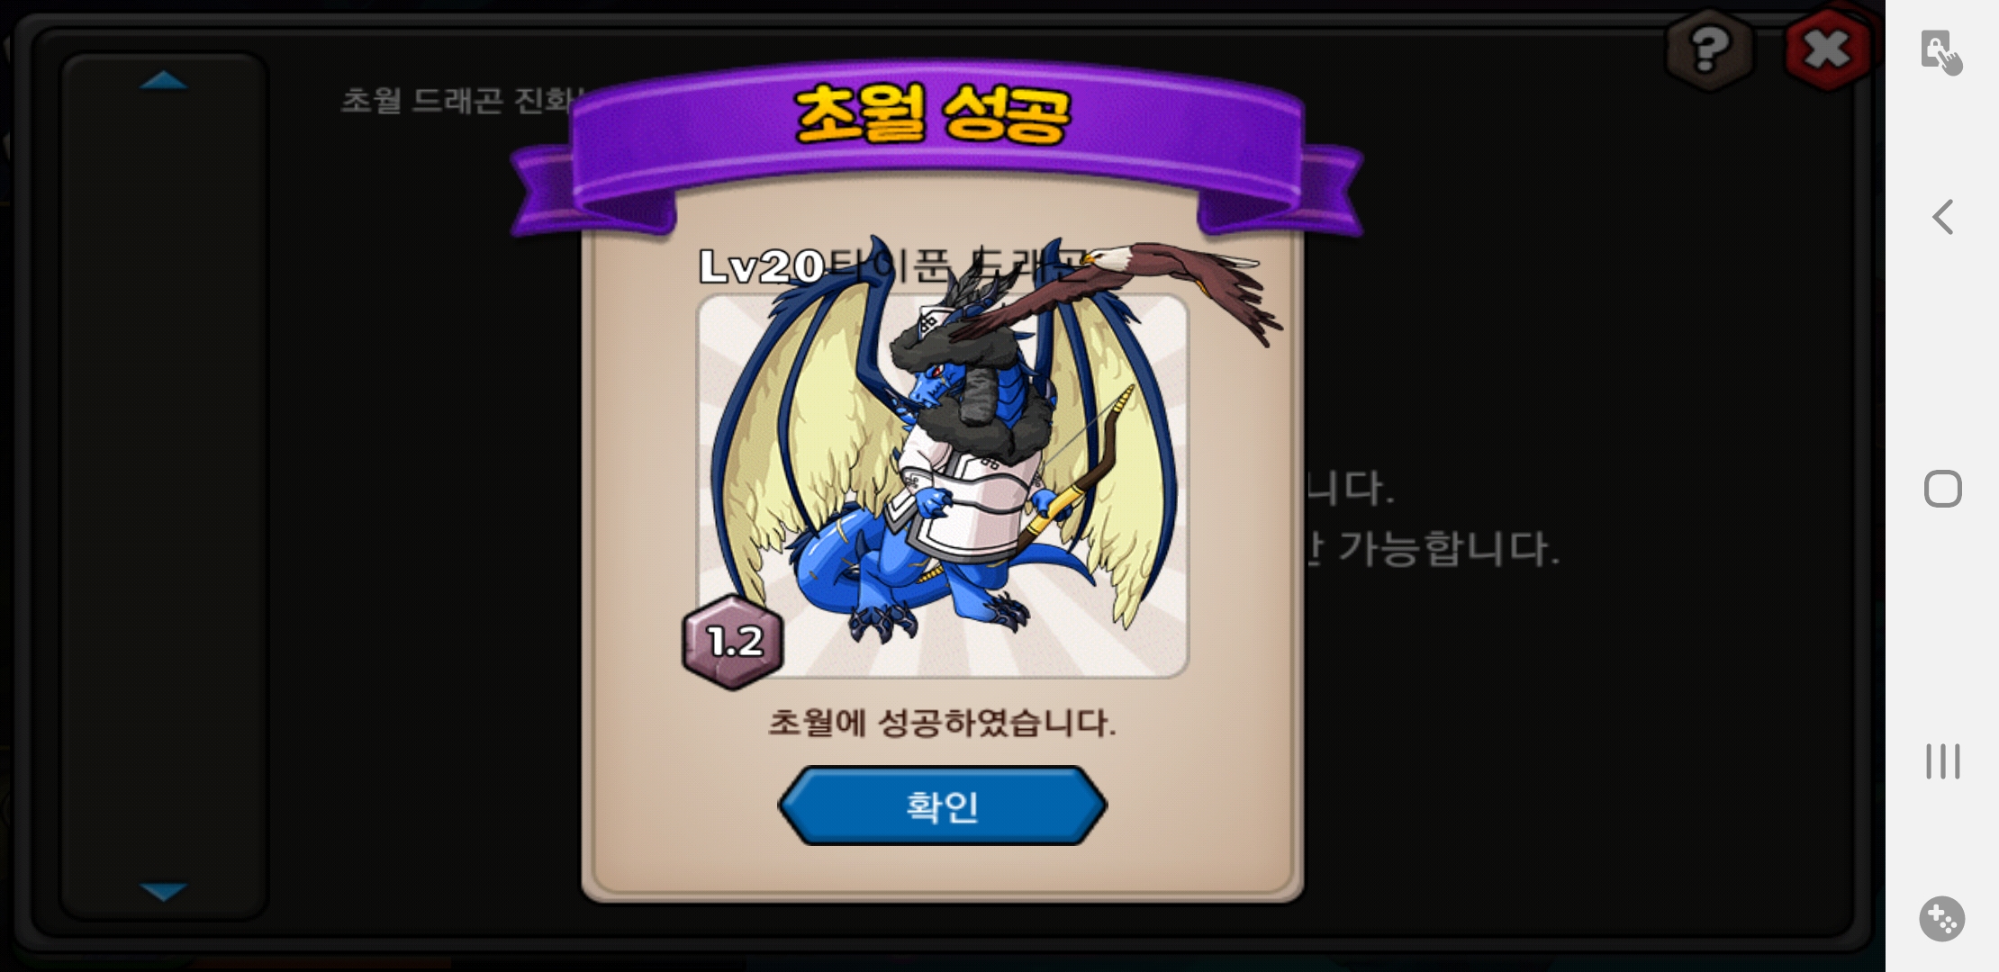Click the empty left list panel

[164, 486]
